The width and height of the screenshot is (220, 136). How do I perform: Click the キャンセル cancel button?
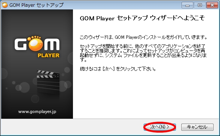point(197,127)
